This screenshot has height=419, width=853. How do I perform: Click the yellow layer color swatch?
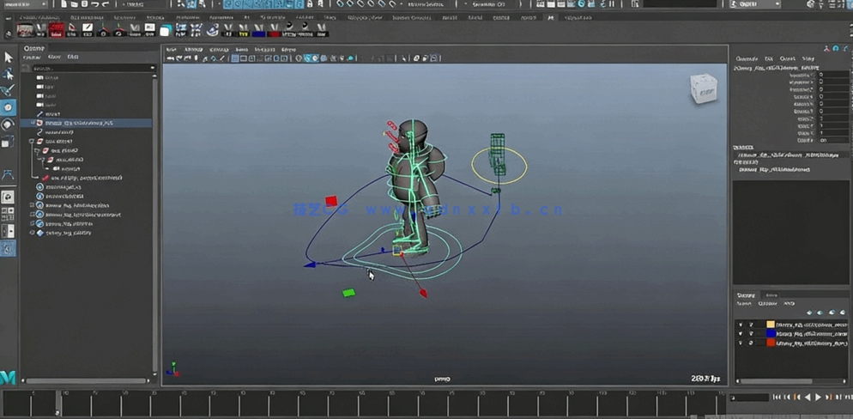(x=771, y=325)
